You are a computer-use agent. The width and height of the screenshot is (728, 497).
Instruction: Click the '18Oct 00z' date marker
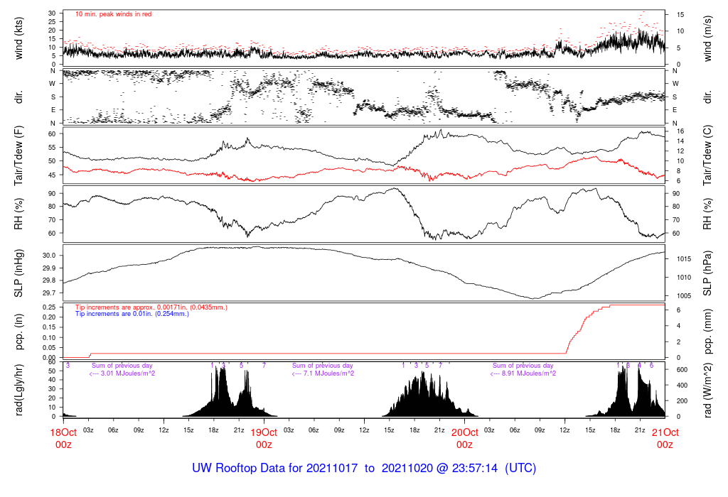pyautogui.click(x=63, y=439)
